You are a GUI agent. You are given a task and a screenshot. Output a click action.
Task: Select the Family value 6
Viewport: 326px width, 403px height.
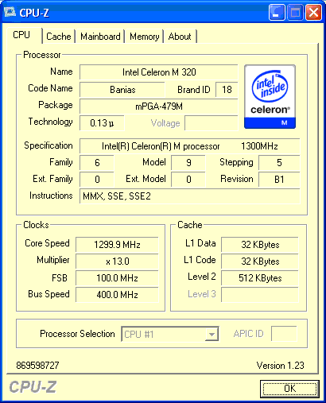coord(97,162)
